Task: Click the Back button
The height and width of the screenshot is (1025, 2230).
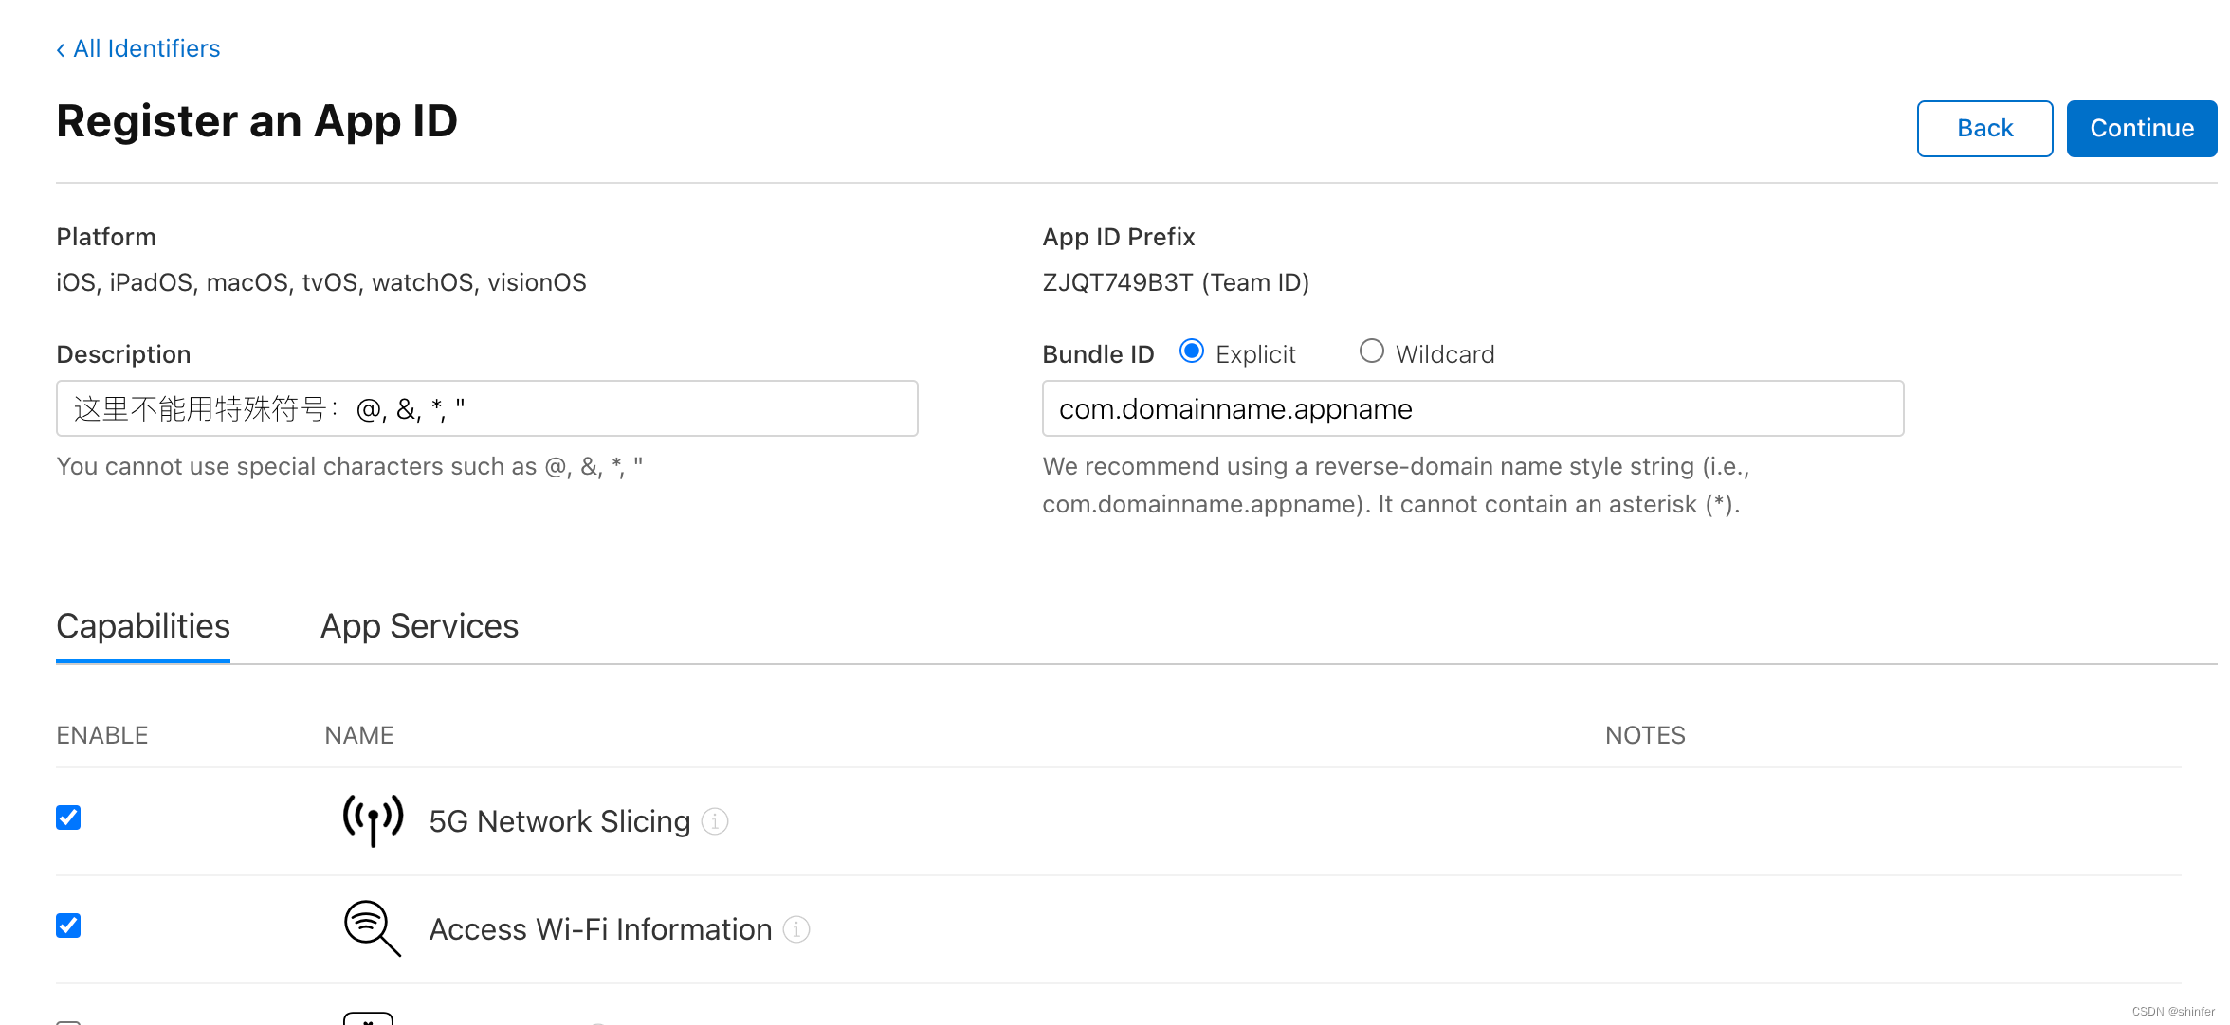Action: point(1984,128)
